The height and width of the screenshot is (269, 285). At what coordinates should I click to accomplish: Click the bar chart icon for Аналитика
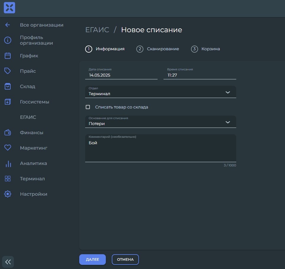(x=8, y=163)
